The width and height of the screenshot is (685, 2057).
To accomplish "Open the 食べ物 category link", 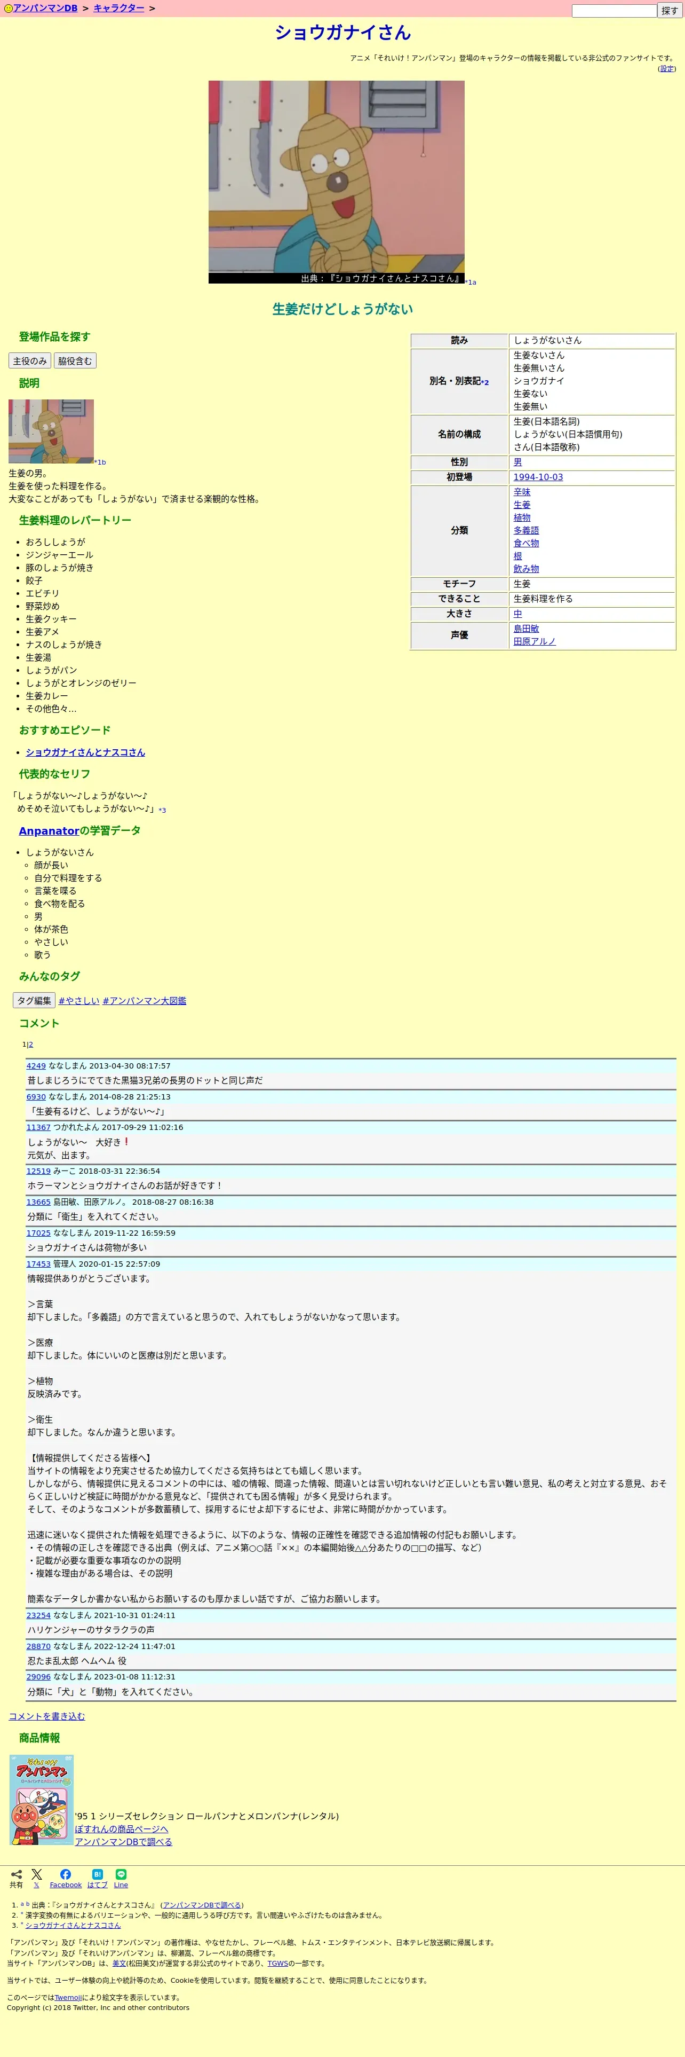I will click(x=525, y=543).
